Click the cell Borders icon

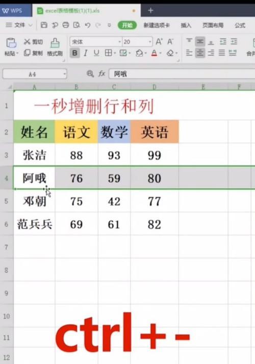click(x=108, y=53)
